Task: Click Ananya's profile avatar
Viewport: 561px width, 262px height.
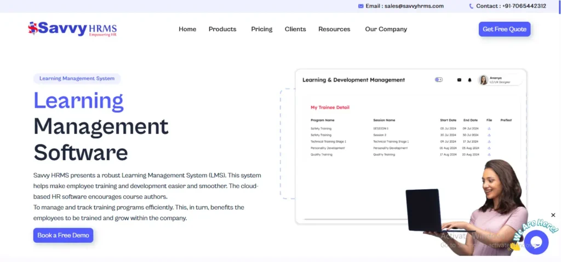Action: (x=484, y=80)
